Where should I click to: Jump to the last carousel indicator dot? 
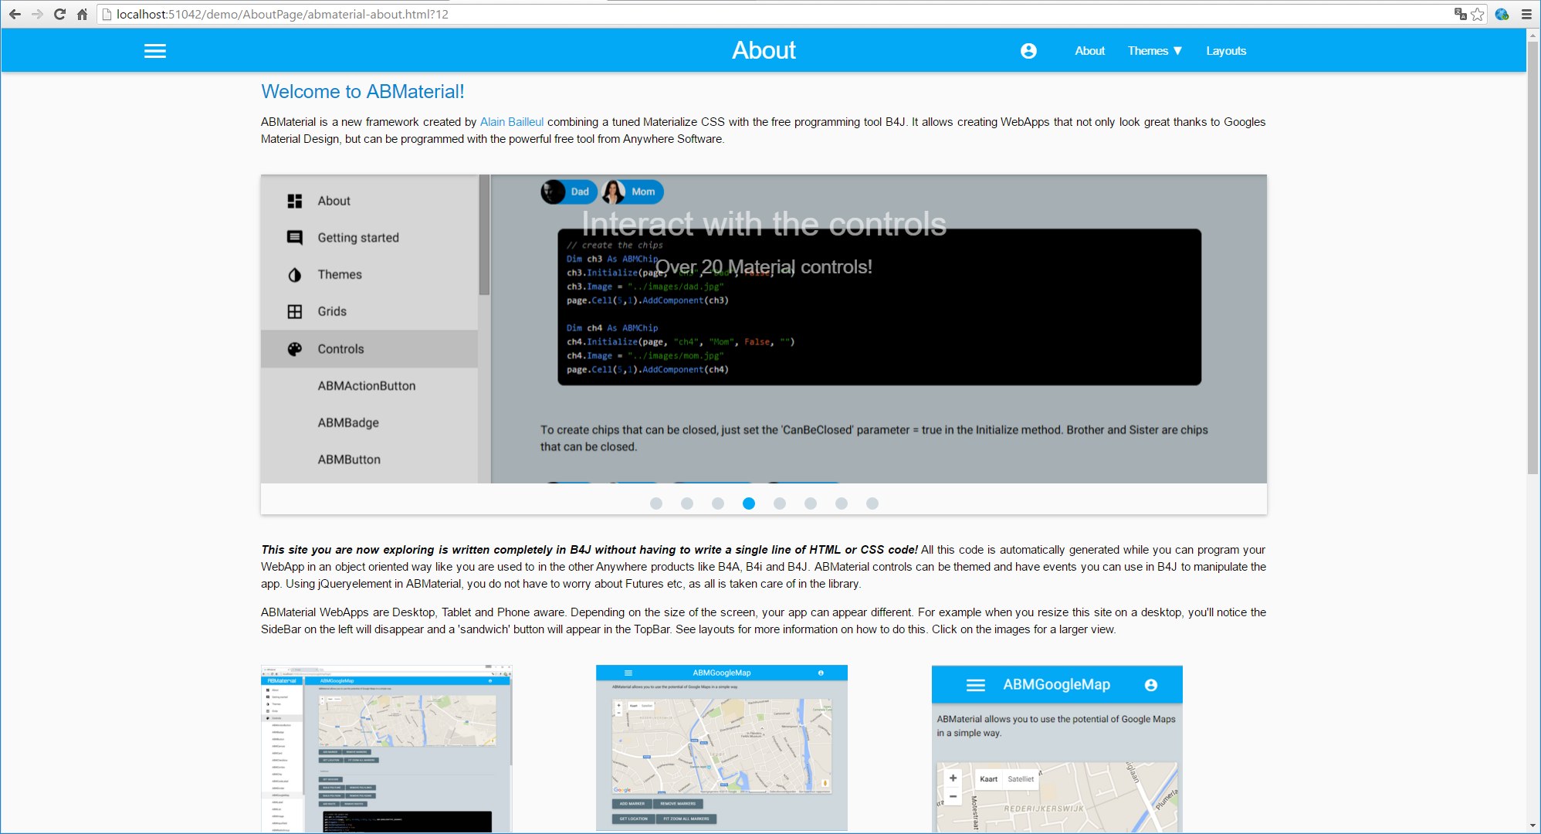pyautogui.click(x=872, y=503)
